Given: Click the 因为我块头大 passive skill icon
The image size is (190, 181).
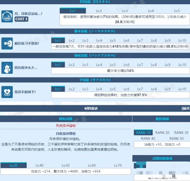Looking at the screenshot, I should pyautogui.click(x=7, y=68).
